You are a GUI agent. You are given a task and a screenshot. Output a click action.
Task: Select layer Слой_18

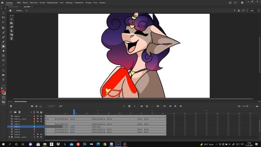point(17,132)
